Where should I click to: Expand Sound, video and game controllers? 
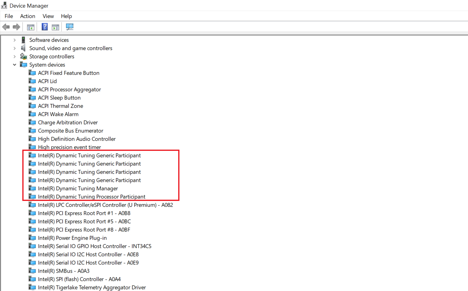pos(14,48)
